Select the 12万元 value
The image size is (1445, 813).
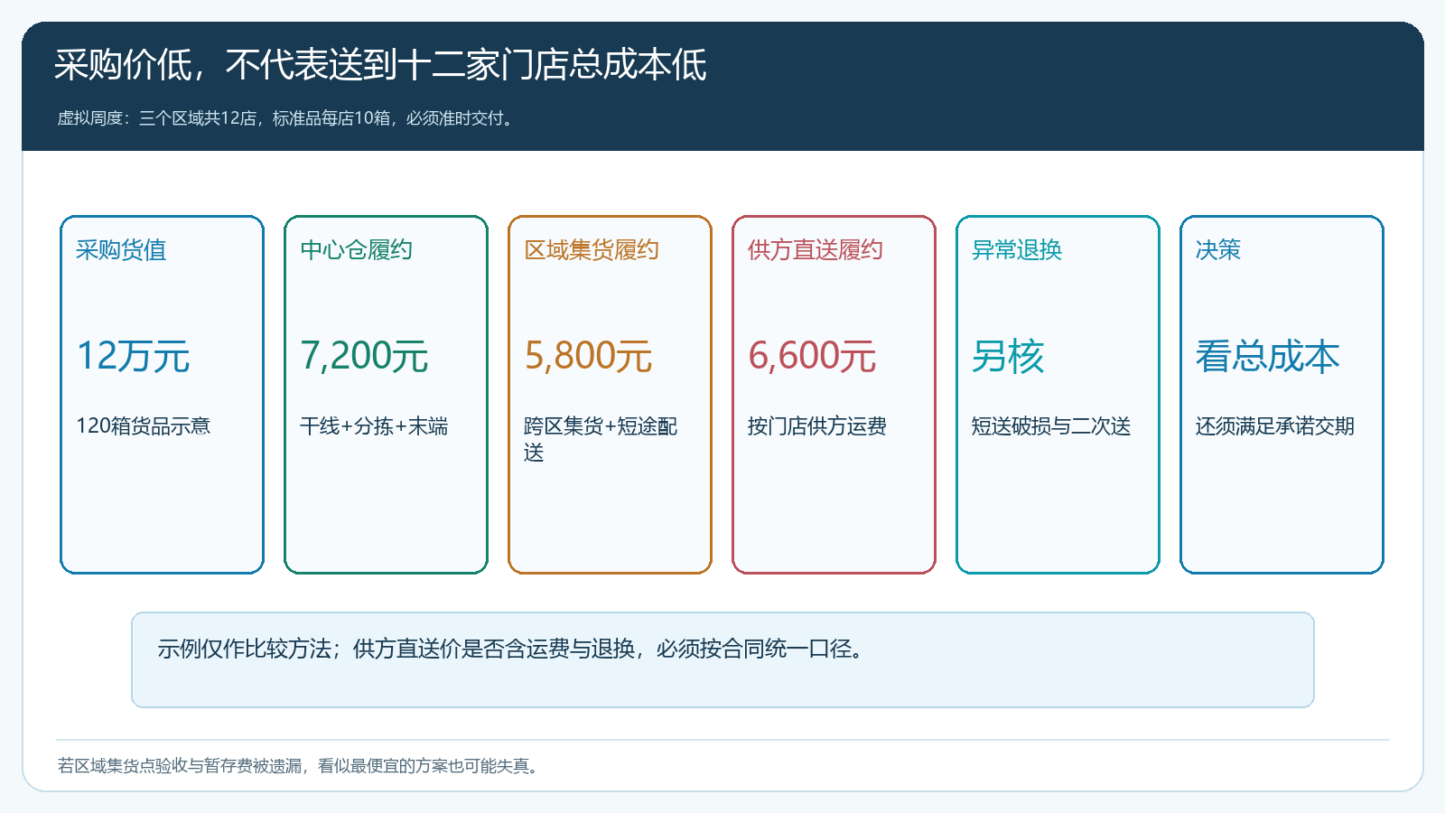[x=133, y=356]
